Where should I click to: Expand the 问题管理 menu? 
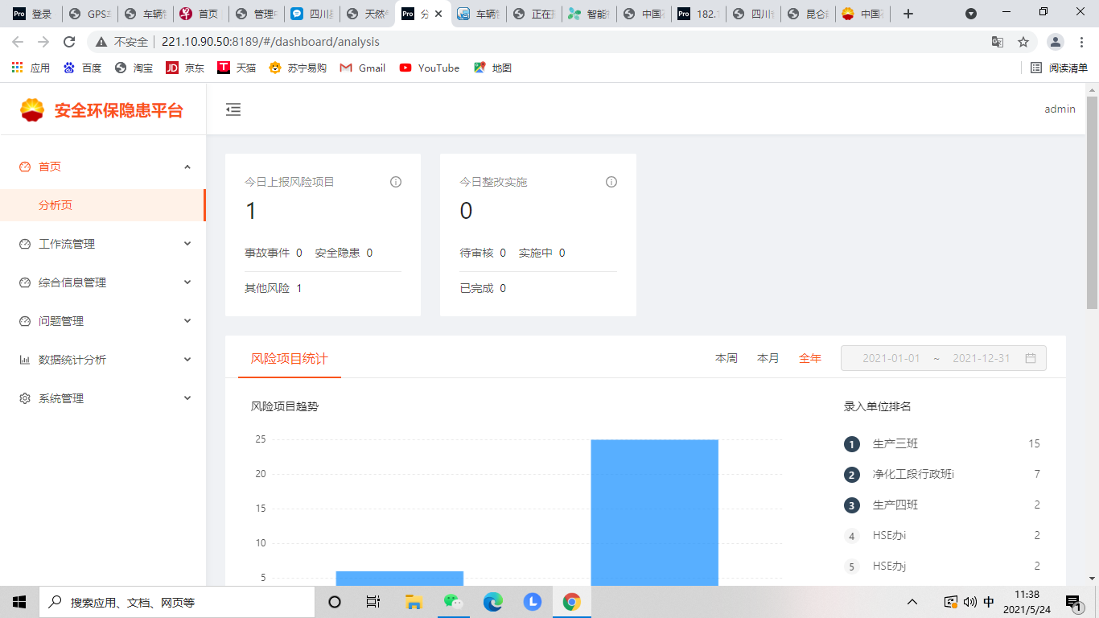tap(187, 321)
